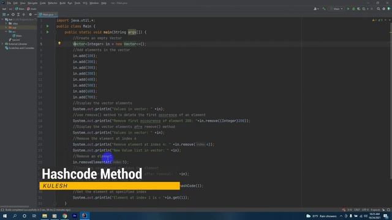Open File Explorer from the taskbar
The width and height of the screenshot is (392, 220).
pos(45,216)
